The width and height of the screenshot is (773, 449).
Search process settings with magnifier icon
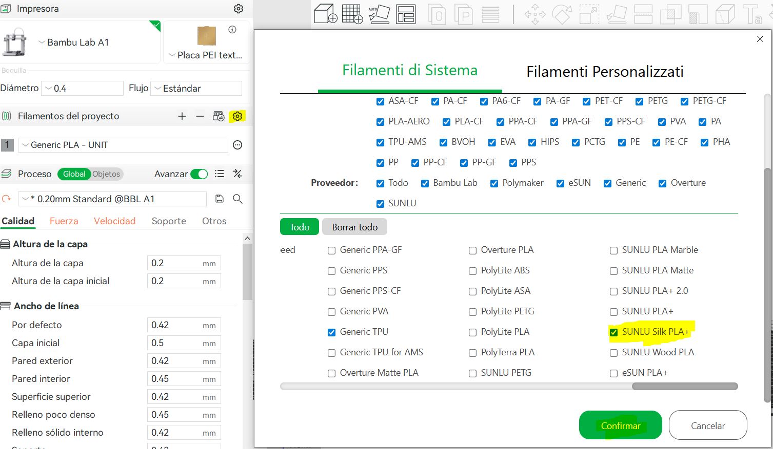click(x=237, y=199)
